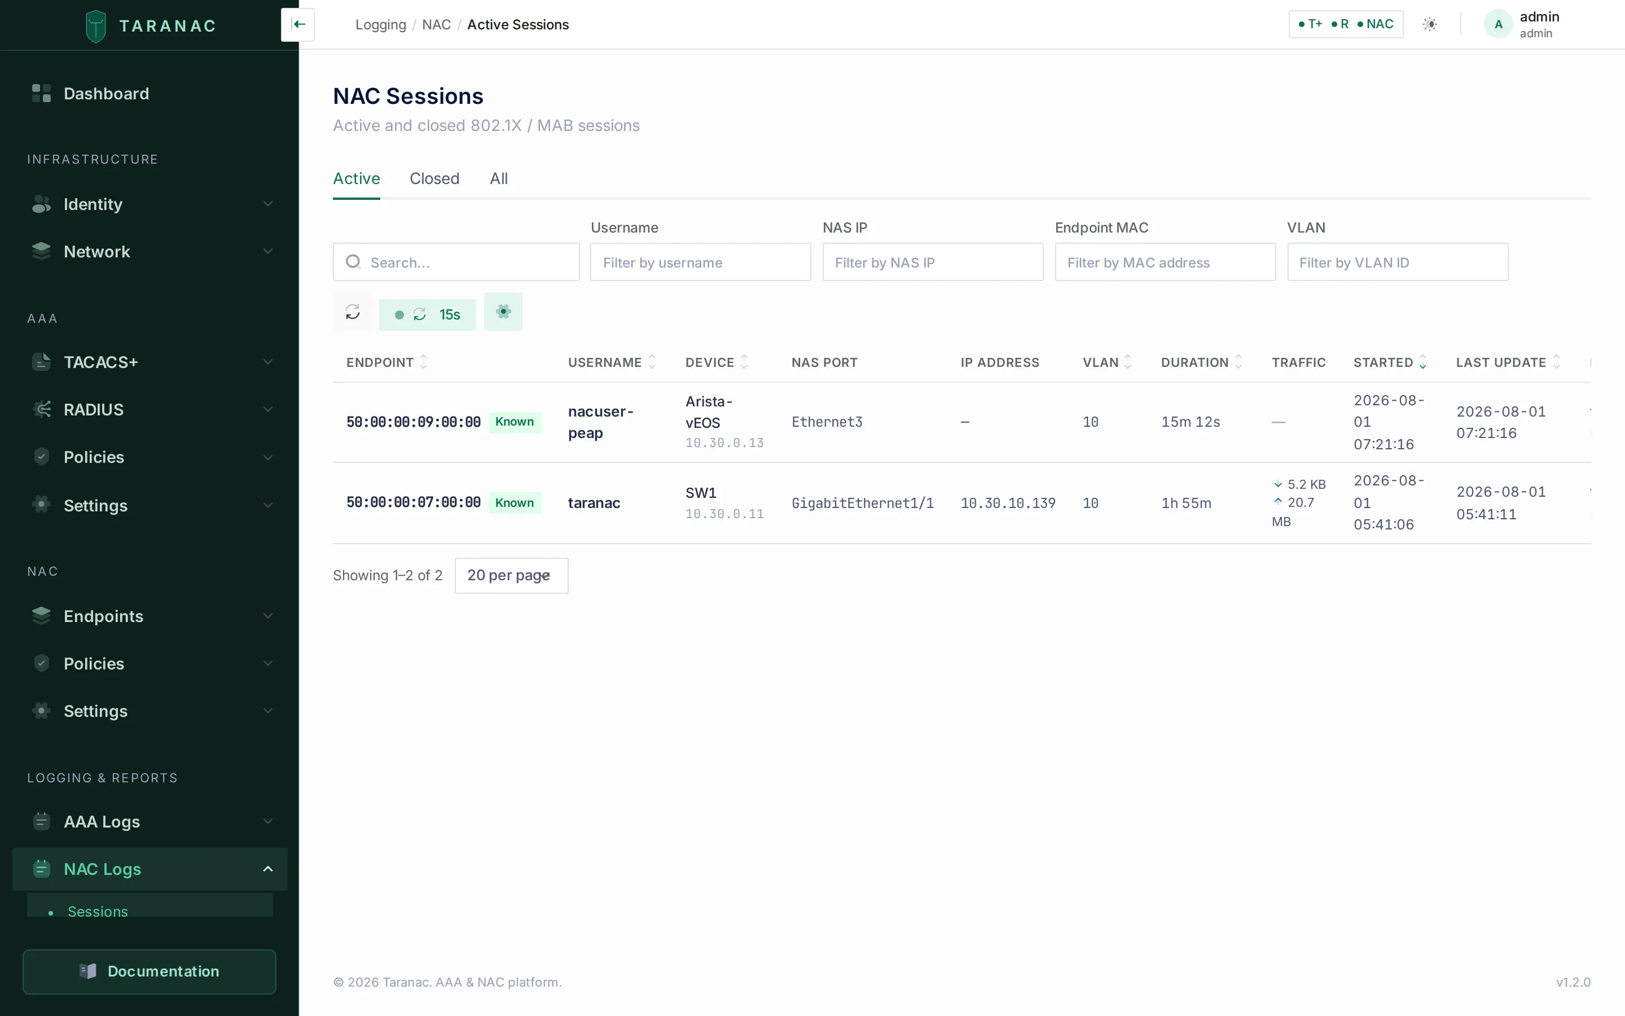Sort by Username column arrows
The image size is (1625, 1016).
(x=651, y=362)
